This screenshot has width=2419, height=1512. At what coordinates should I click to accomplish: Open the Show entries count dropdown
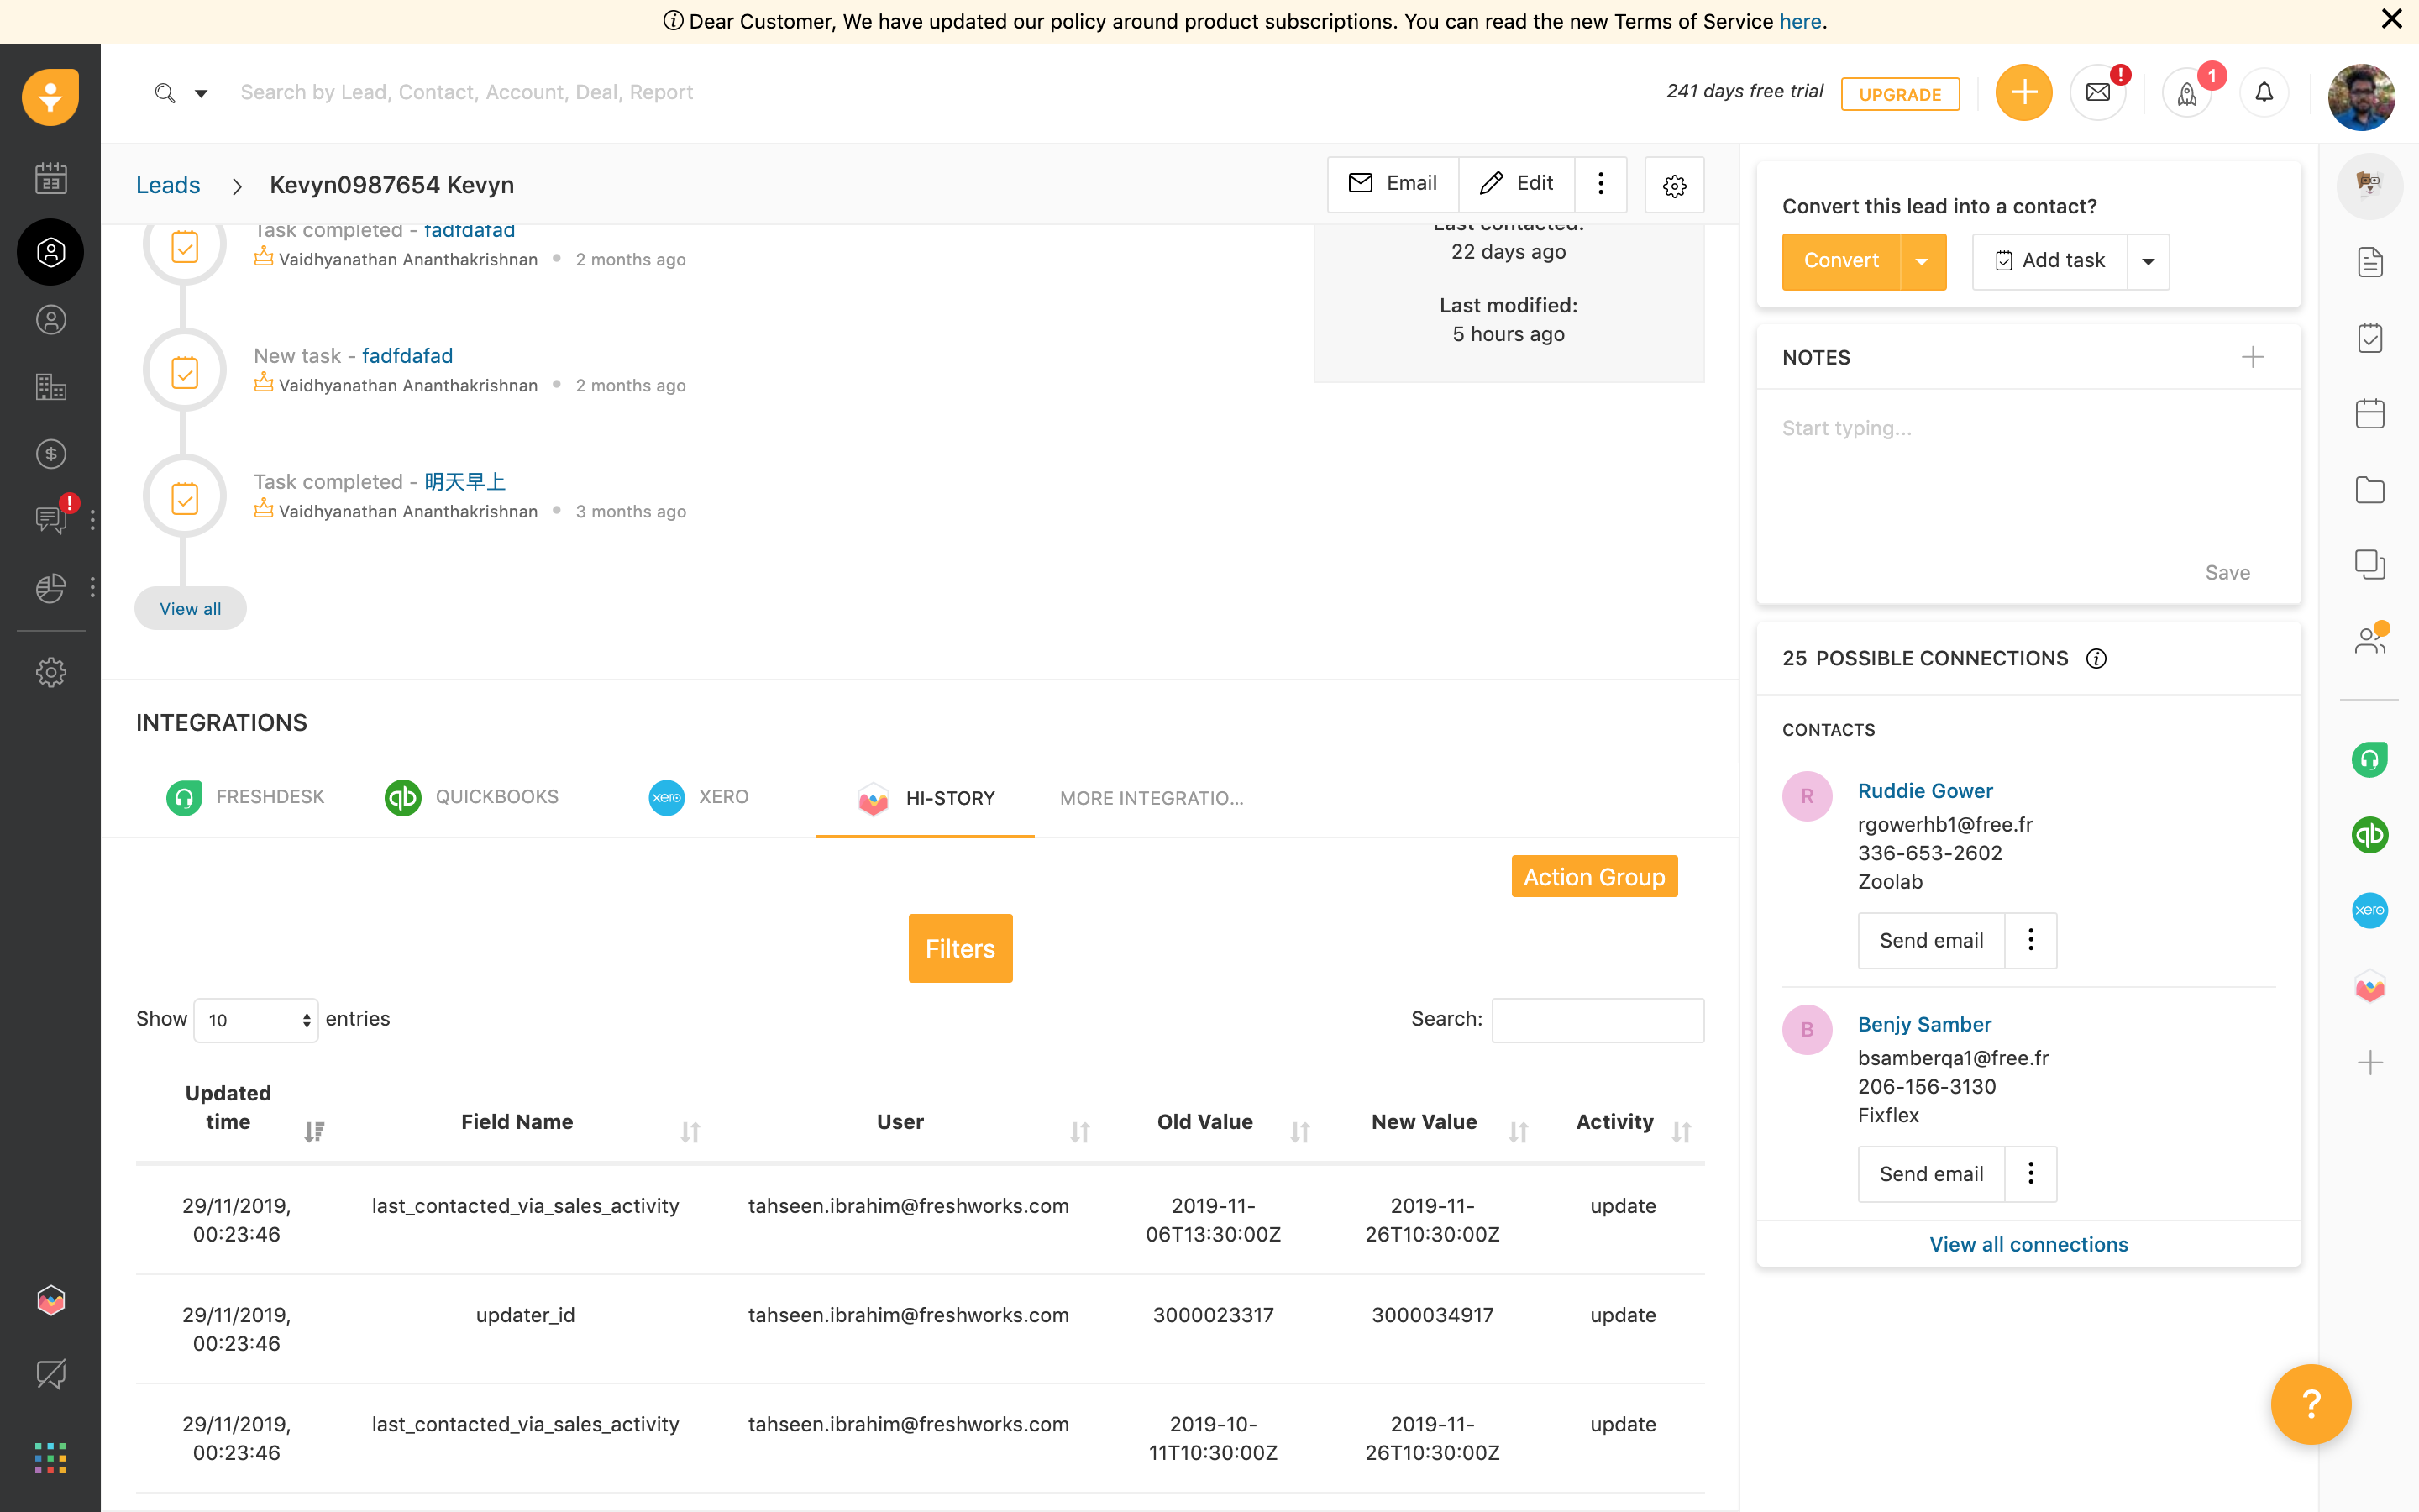256,1020
